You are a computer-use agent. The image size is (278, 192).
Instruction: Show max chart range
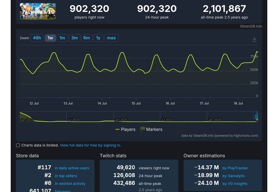pos(111,38)
